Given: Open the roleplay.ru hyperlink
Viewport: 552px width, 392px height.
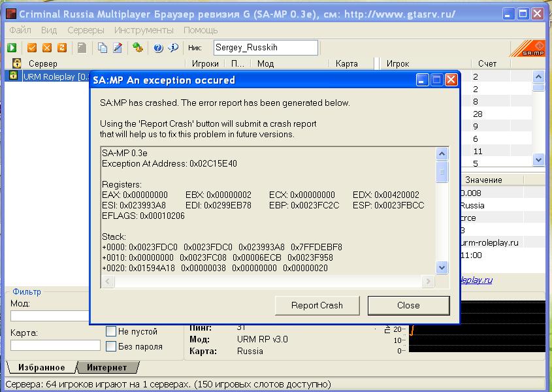Looking at the screenshot, I should 476,280.
